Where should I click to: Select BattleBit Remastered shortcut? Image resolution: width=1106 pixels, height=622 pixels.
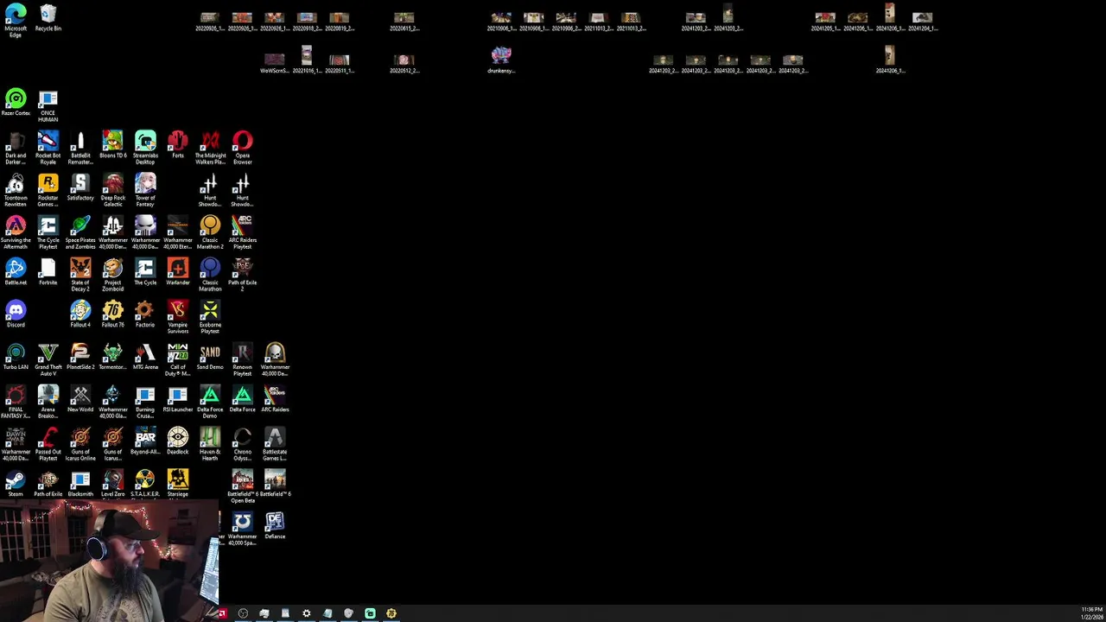click(x=80, y=148)
